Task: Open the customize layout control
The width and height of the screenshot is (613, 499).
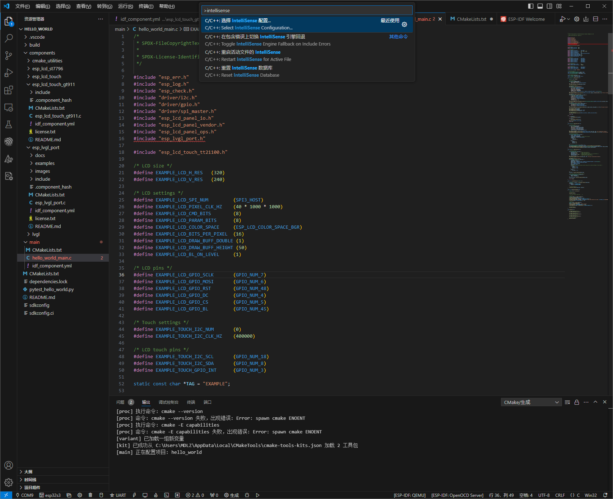Action: coord(559,6)
